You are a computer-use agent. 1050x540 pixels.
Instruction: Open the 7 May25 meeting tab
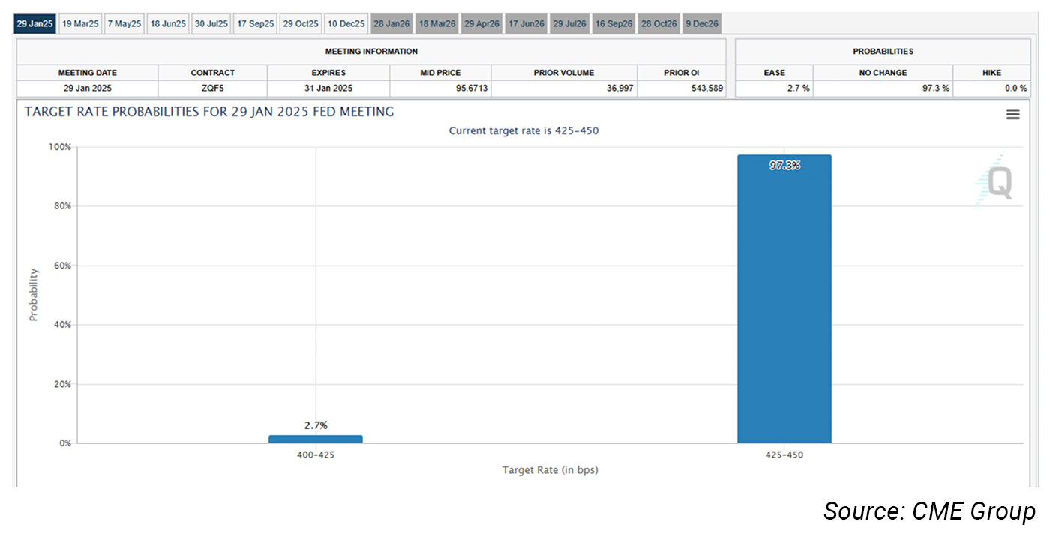tap(124, 24)
